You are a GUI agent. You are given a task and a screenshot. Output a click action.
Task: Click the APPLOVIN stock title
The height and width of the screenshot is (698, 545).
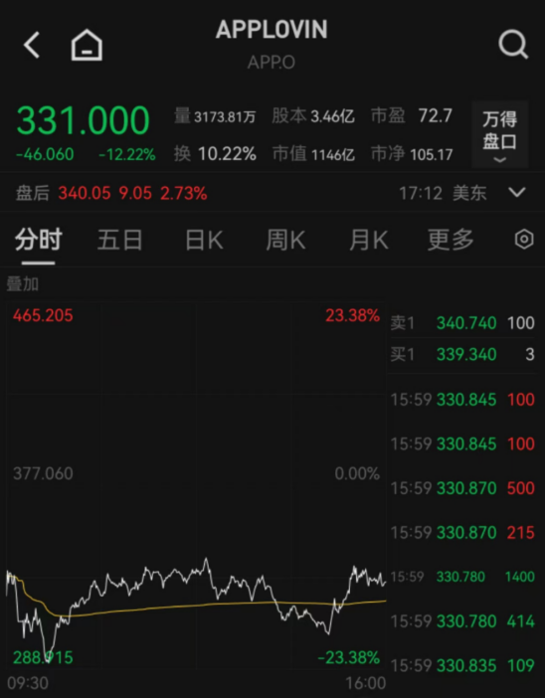[272, 30]
